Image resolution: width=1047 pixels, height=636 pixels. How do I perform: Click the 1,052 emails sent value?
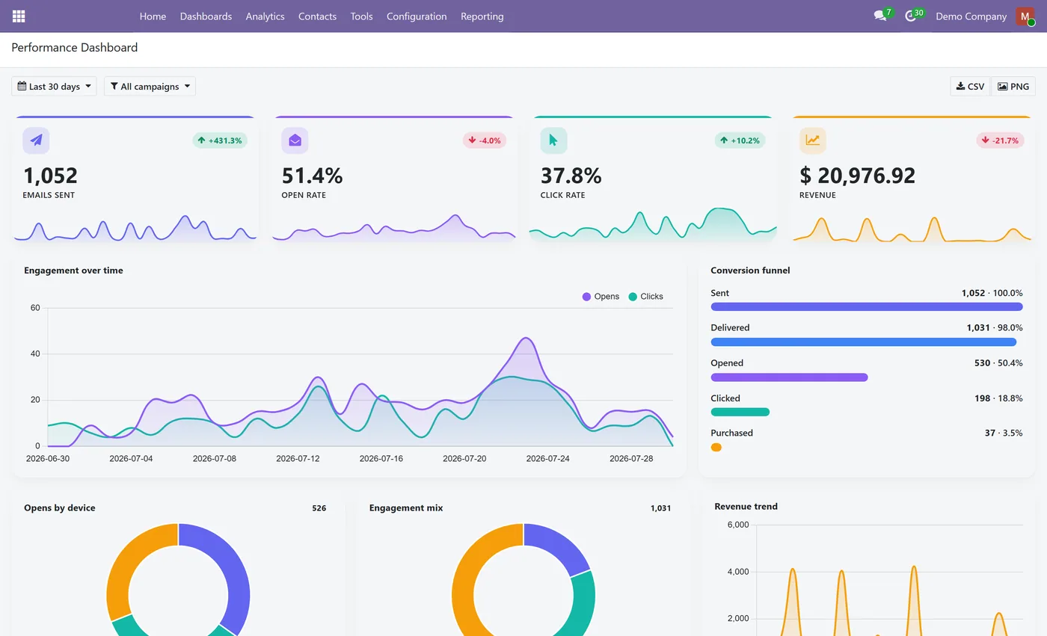coord(50,176)
